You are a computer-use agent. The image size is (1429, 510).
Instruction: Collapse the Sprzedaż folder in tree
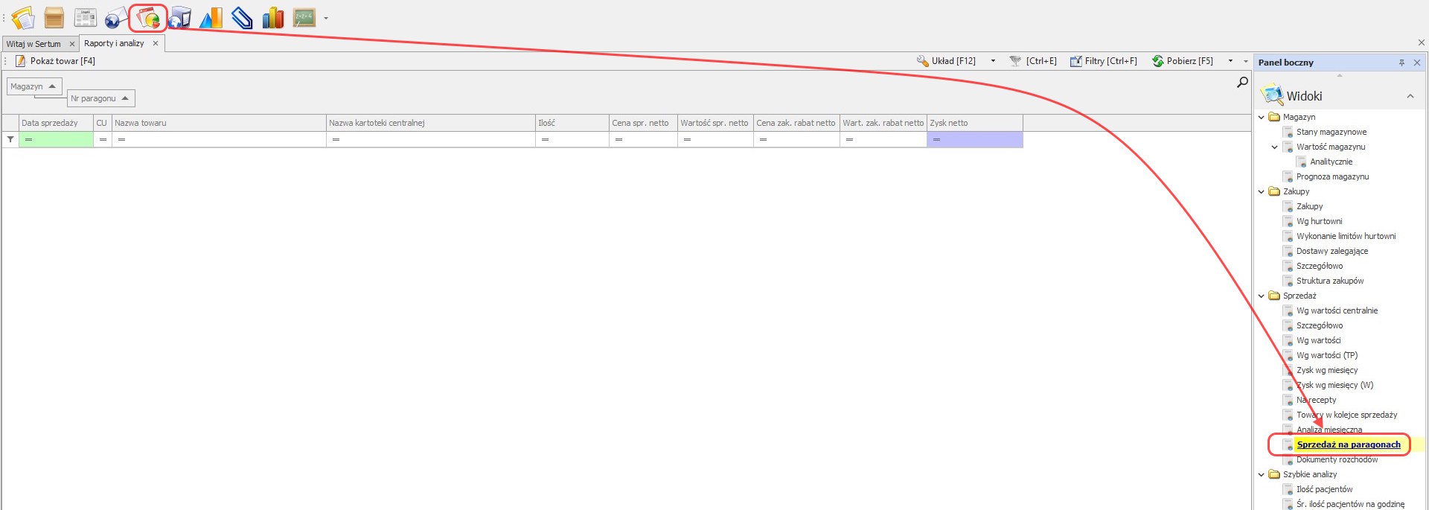[x=1262, y=296]
